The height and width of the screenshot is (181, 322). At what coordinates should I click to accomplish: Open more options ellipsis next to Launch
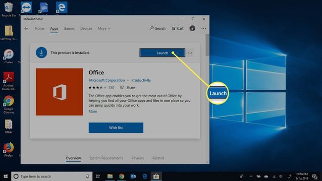[x=190, y=53]
